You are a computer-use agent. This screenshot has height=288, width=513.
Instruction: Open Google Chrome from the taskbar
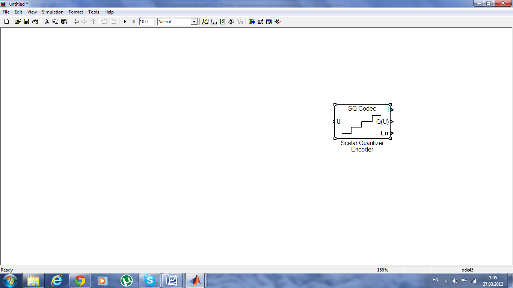tap(80, 280)
